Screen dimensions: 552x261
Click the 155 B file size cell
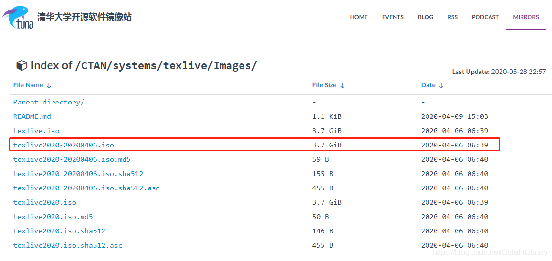[323, 174]
